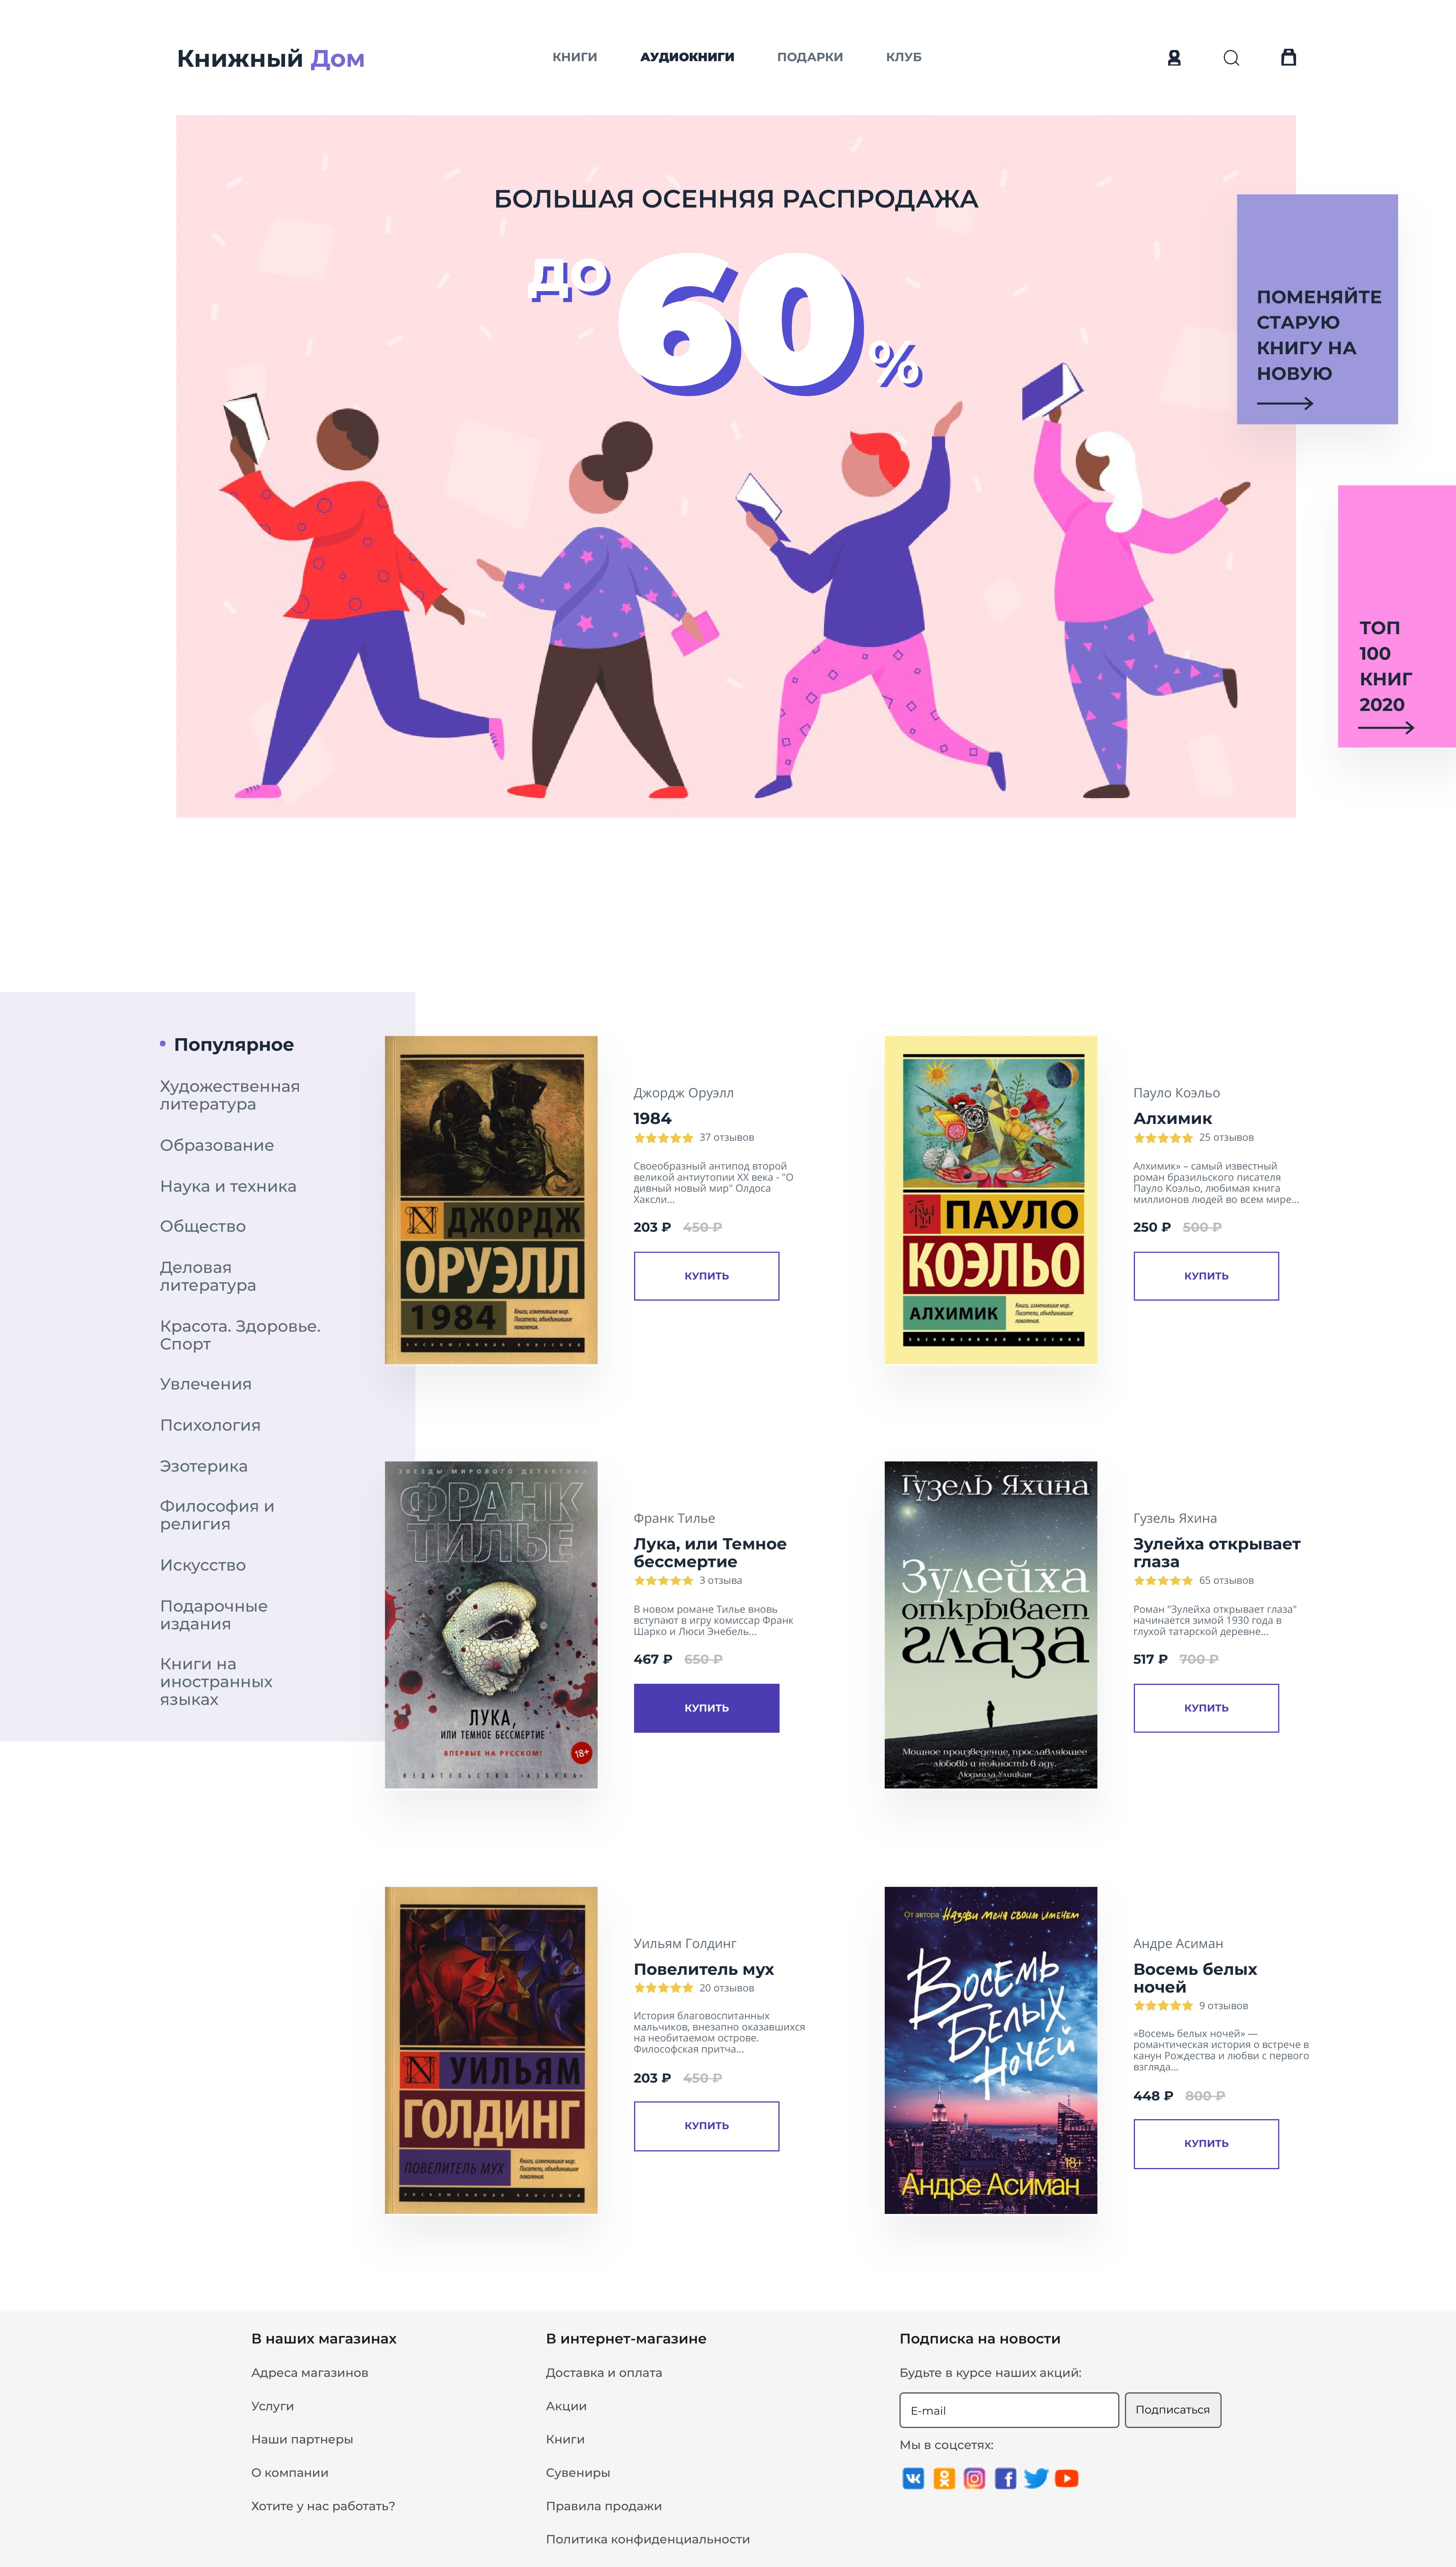The image size is (1456, 2567).
Task: Open the VK social icon
Action: (x=913, y=2478)
